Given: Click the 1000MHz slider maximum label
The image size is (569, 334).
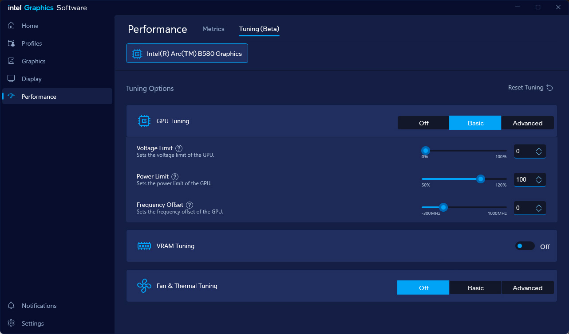Looking at the screenshot, I should (497, 214).
